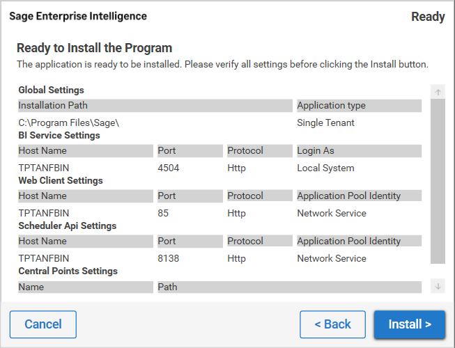
Task: Select the BI Service Settings section heading
Action: pyautogui.click(x=59, y=136)
